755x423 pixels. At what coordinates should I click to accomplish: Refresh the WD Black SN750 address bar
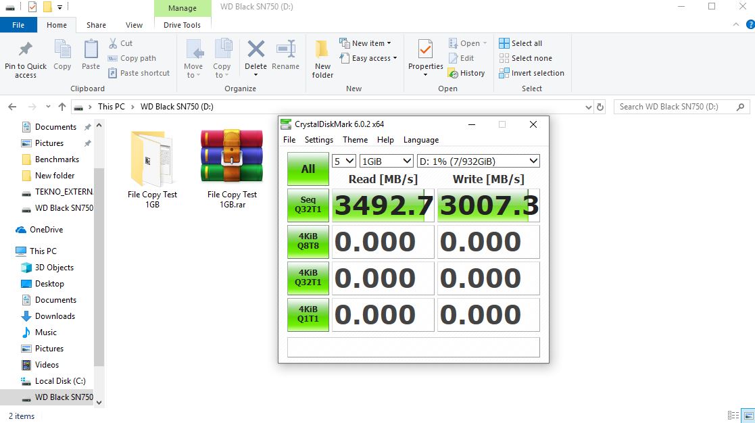coord(600,107)
